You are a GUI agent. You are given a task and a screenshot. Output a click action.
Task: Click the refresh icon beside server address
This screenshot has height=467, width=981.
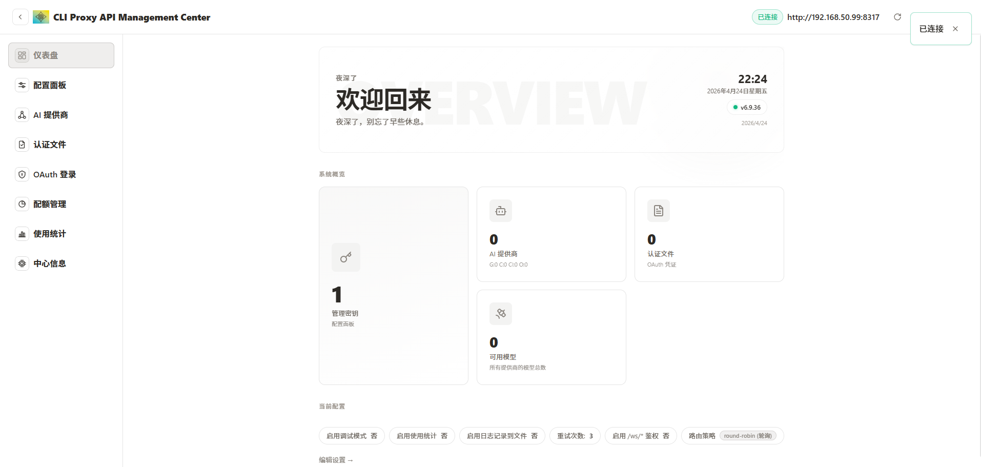[x=897, y=17]
